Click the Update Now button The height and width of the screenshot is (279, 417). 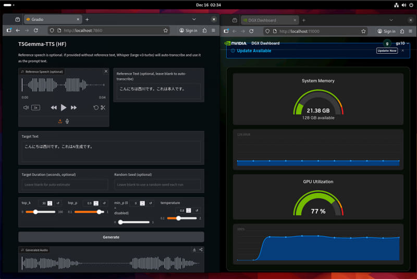click(387, 51)
